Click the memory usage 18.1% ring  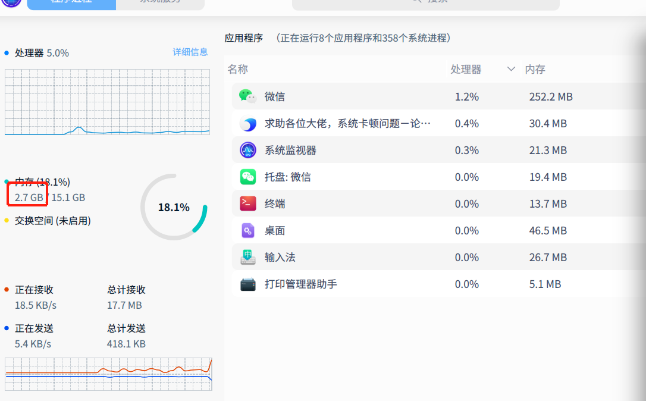[x=174, y=208]
